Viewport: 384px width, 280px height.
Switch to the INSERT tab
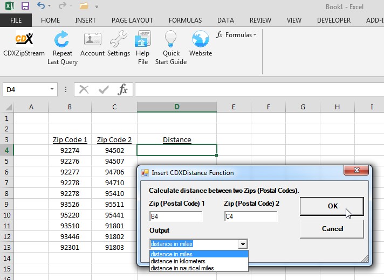(x=85, y=20)
